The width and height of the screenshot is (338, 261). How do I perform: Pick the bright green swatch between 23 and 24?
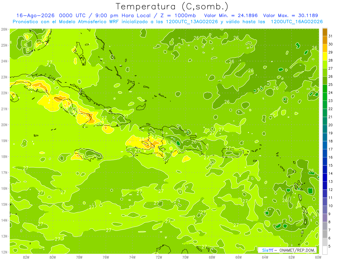tap(325, 97)
